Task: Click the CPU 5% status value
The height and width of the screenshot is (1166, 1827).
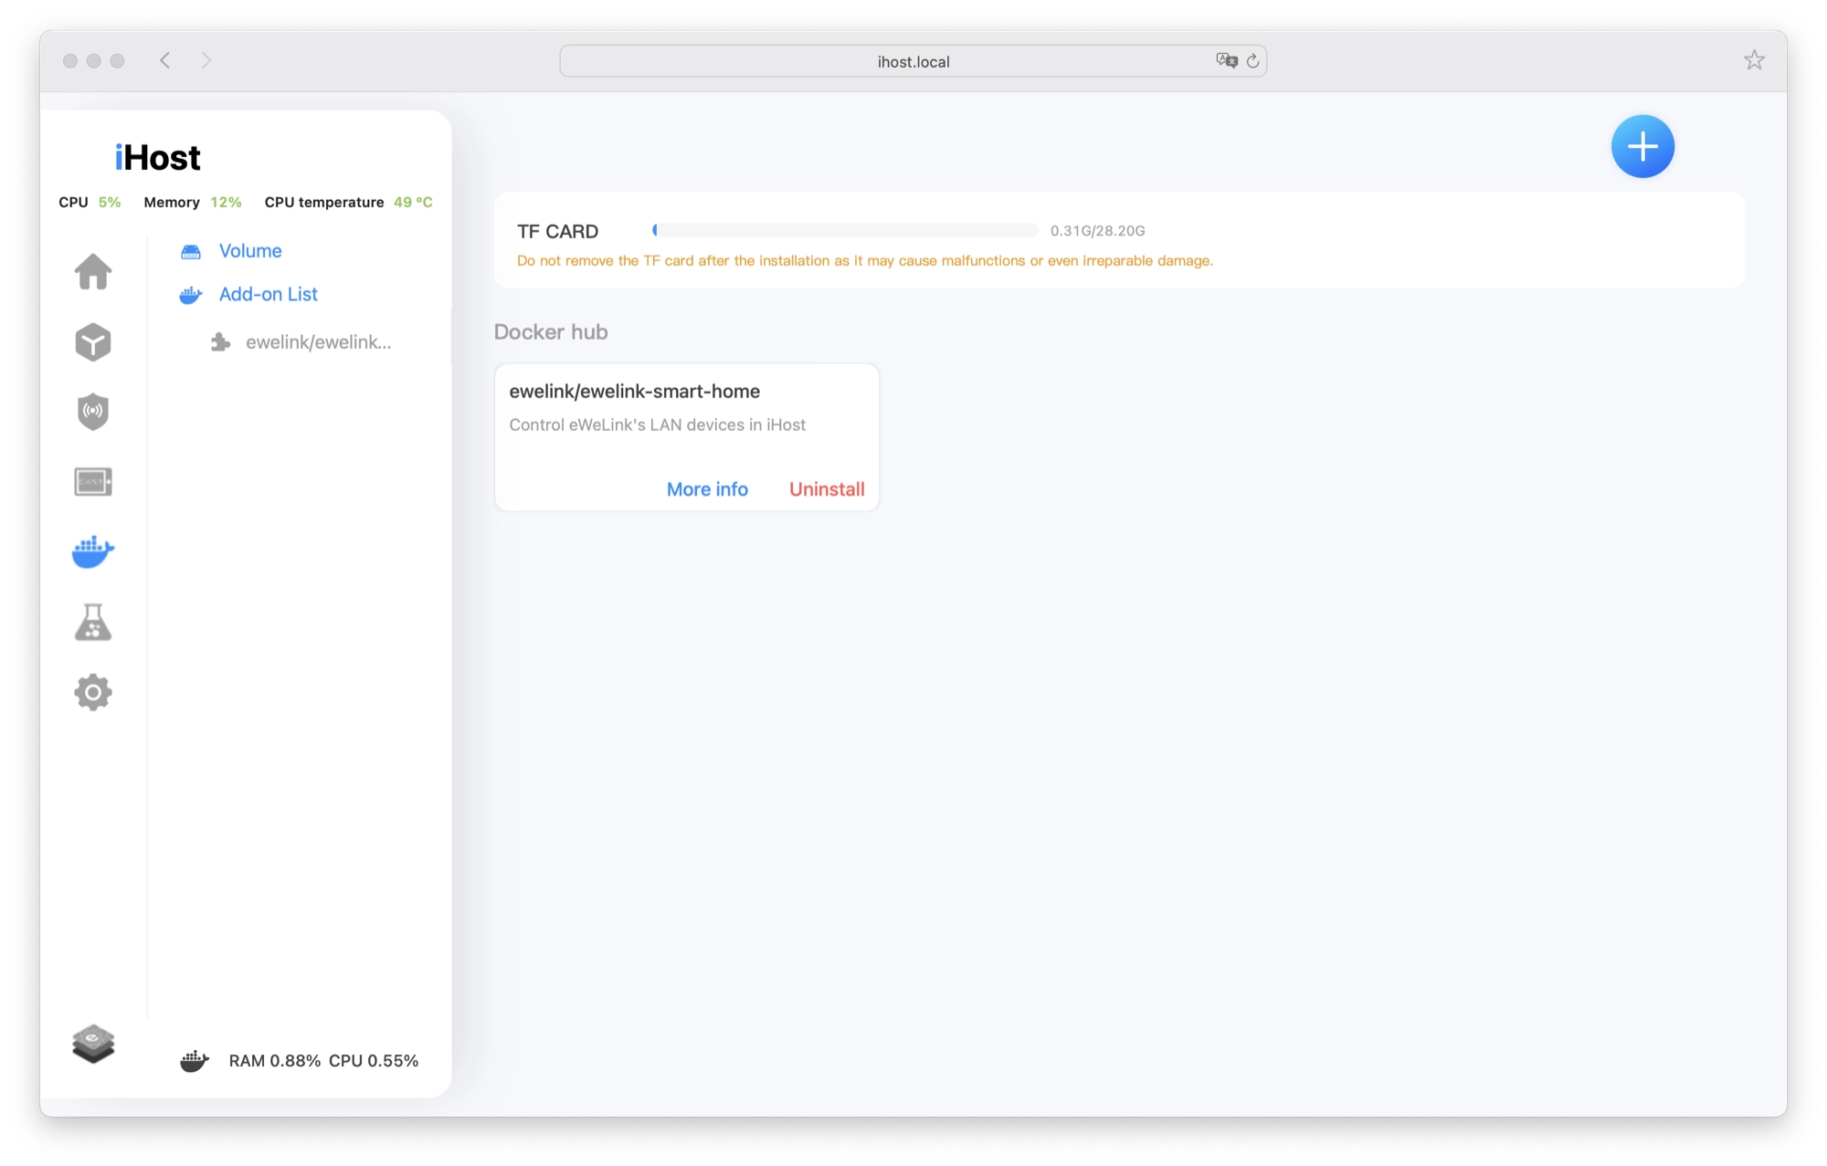Action: point(110,202)
